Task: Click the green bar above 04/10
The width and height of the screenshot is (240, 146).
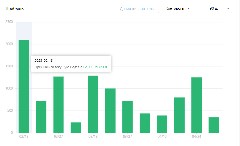Action: tap(162, 124)
